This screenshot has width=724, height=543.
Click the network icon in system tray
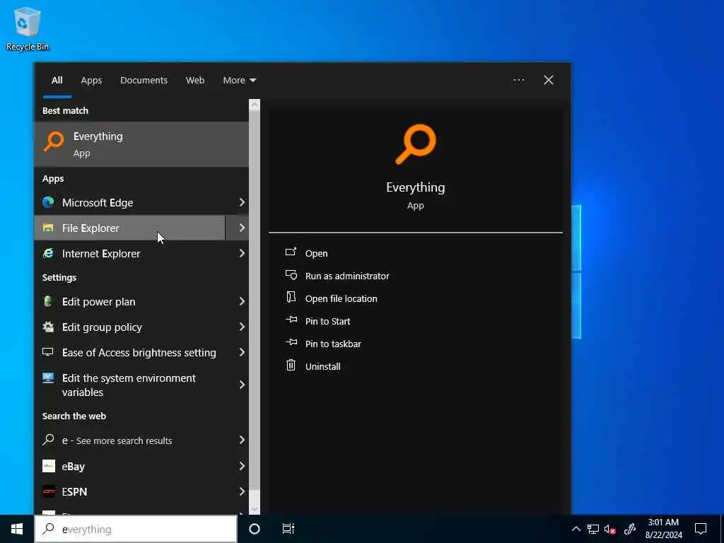point(593,529)
